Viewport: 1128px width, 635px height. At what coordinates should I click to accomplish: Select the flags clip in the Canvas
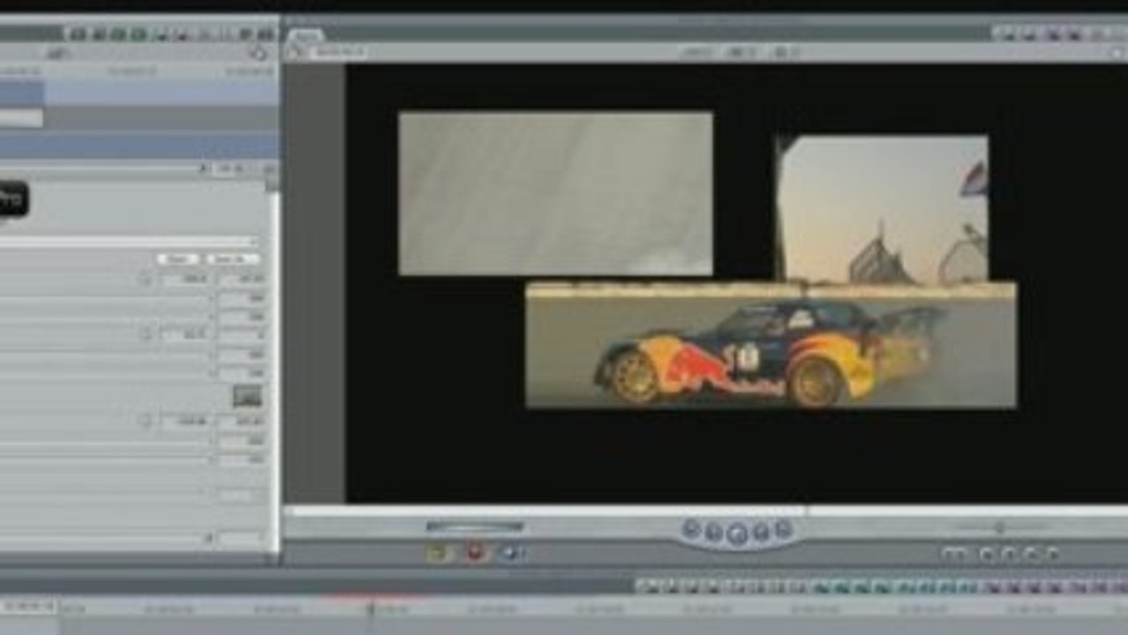(883, 208)
